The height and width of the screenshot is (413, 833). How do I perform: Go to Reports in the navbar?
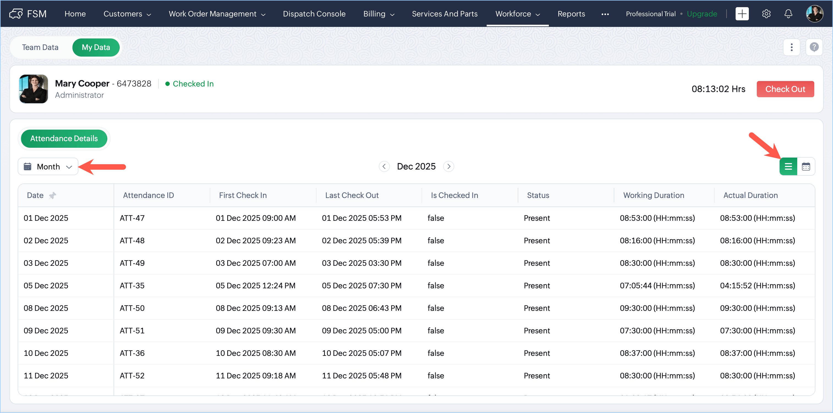(x=571, y=13)
